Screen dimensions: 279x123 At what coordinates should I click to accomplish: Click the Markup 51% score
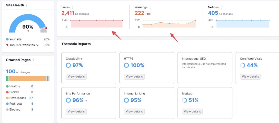click(x=193, y=100)
